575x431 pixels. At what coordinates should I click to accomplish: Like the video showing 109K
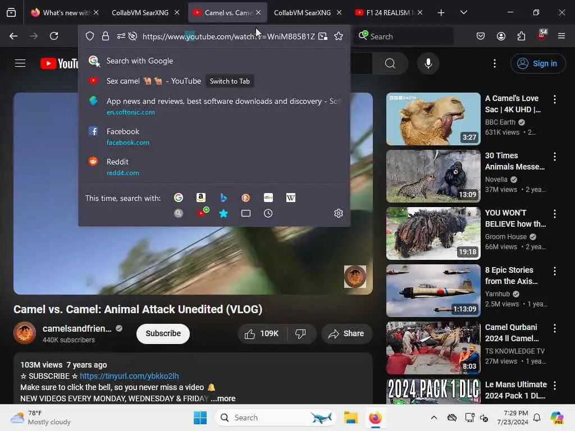[263, 333]
